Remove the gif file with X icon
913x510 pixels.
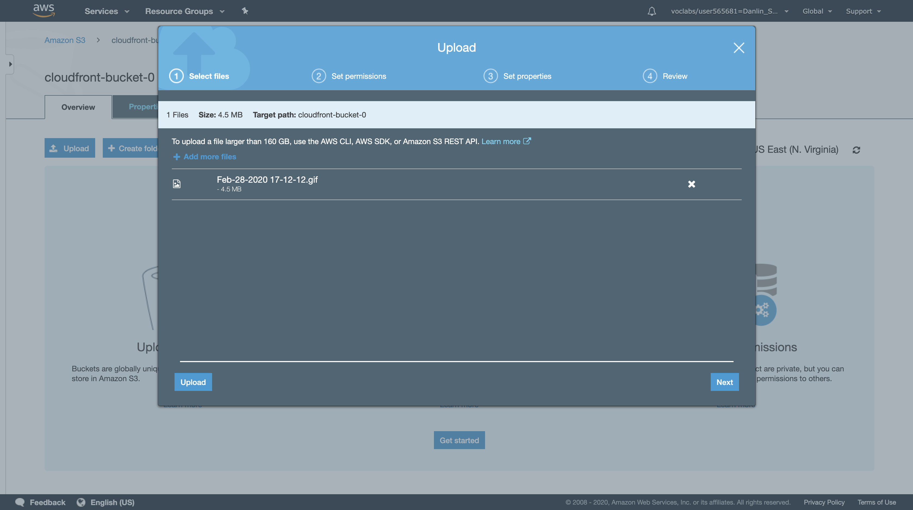[x=691, y=184]
